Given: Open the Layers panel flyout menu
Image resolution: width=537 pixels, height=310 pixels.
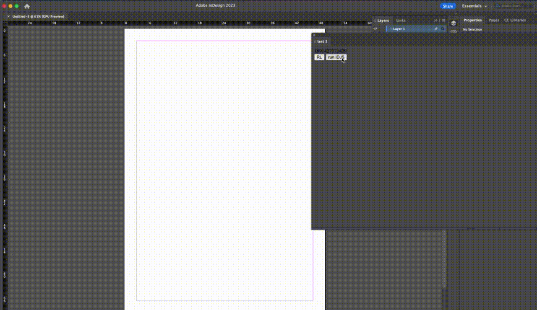Looking at the screenshot, I should click(443, 20).
